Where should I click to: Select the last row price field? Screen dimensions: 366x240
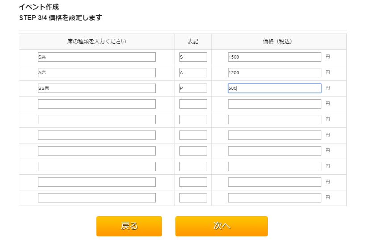[274, 198]
